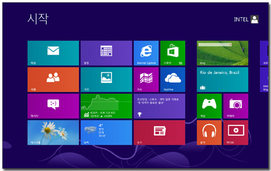Open the Desktop tile with daisies

click(x=53, y=133)
